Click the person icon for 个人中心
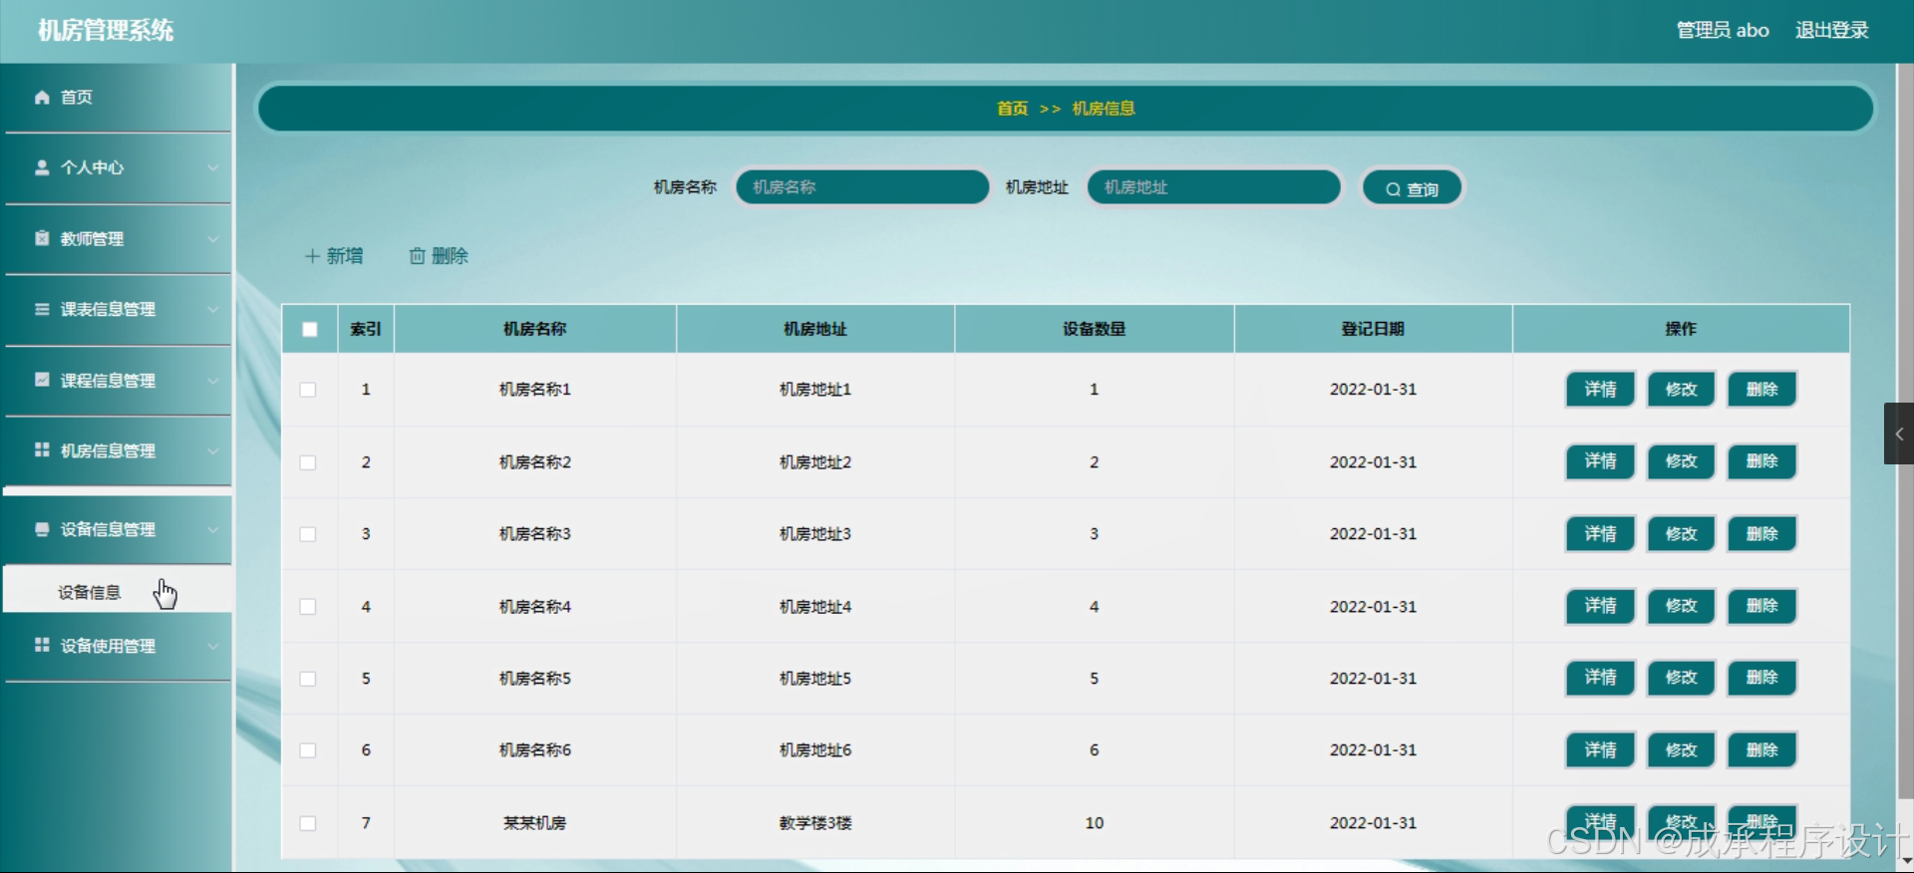This screenshot has height=873, width=1914. click(x=42, y=167)
